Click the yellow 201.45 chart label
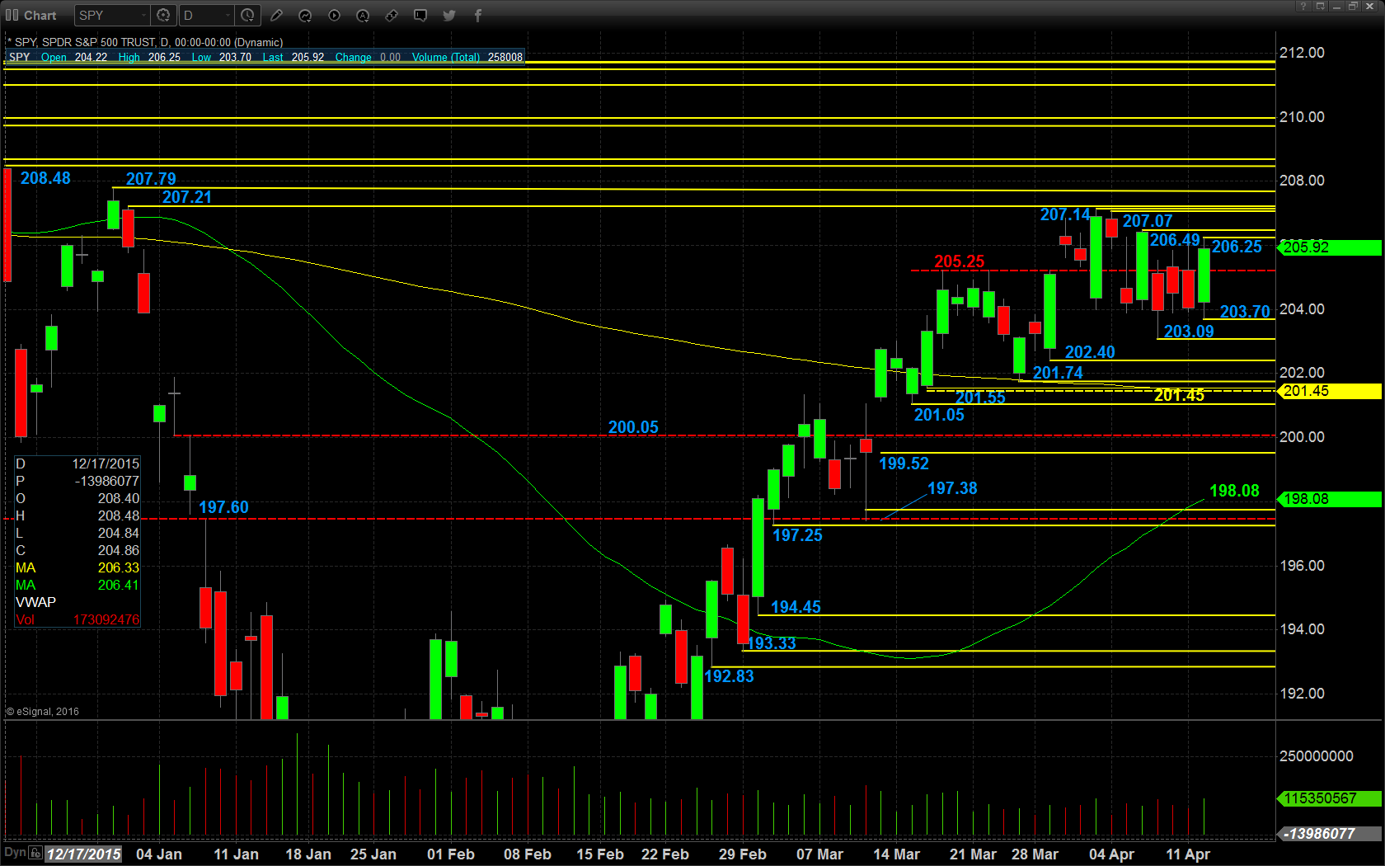The image size is (1385, 866). pos(1179,395)
